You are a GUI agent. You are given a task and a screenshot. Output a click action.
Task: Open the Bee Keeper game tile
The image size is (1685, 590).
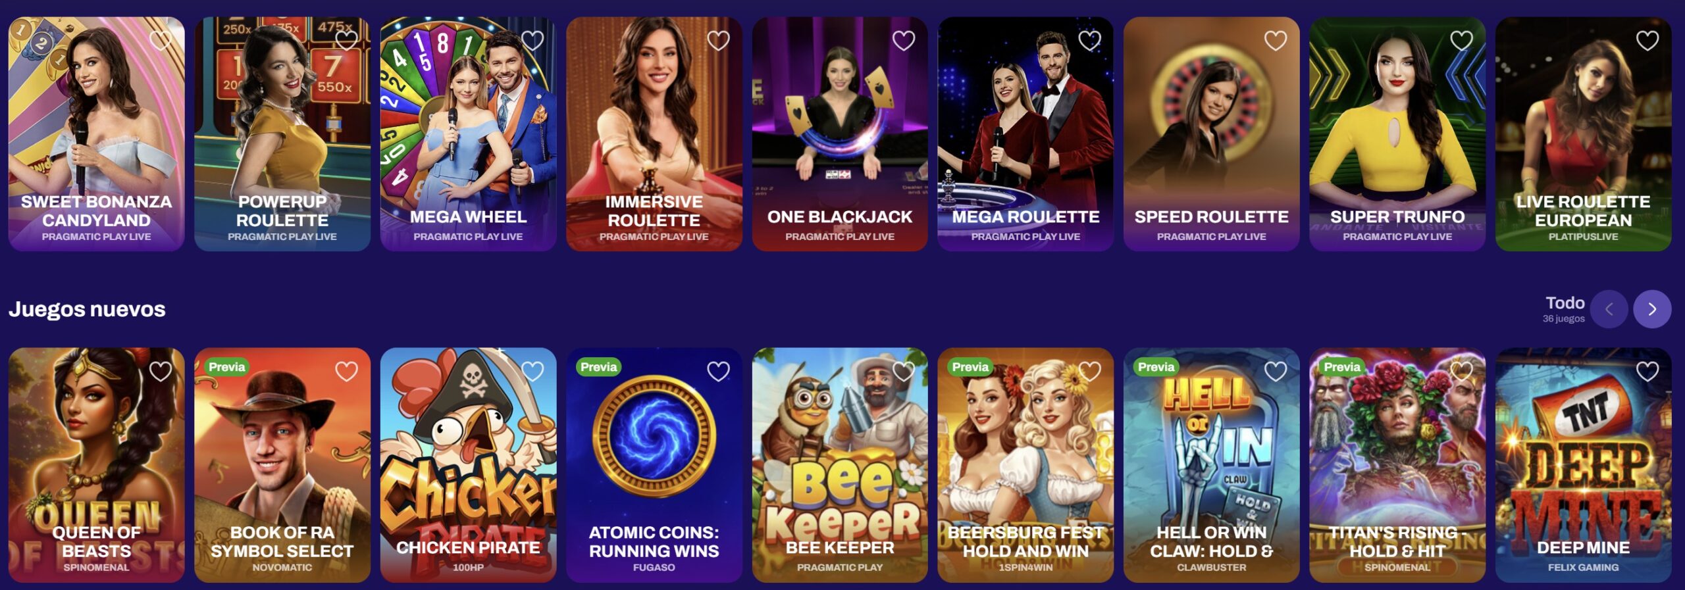pos(840,465)
